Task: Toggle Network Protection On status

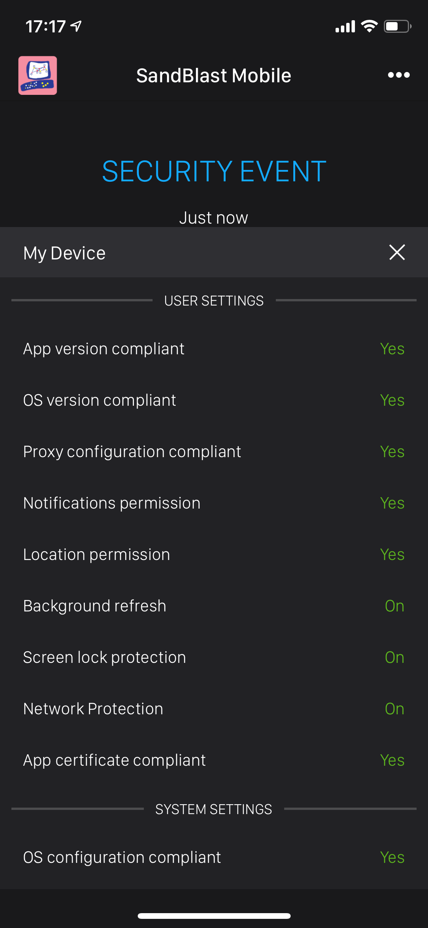Action: [394, 709]
